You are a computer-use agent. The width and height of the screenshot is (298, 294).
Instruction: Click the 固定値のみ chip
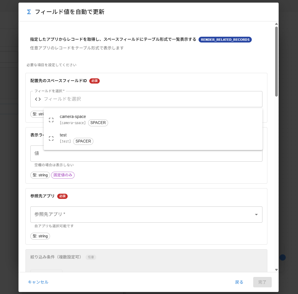point(63,175)
